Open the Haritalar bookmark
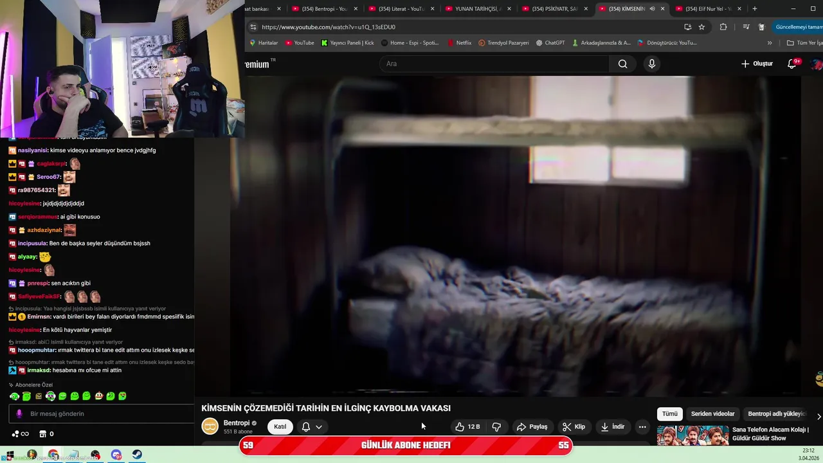This screenshot has height=463, width=823. (x=264, y=43)
